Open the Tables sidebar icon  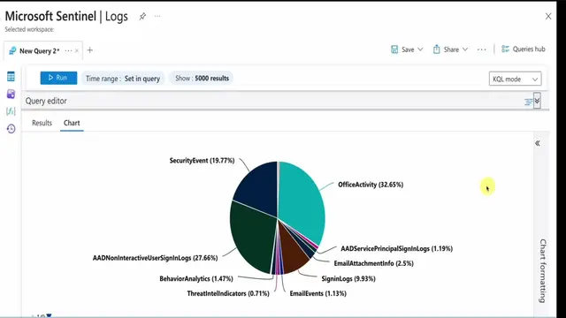(x=11, y=77)
